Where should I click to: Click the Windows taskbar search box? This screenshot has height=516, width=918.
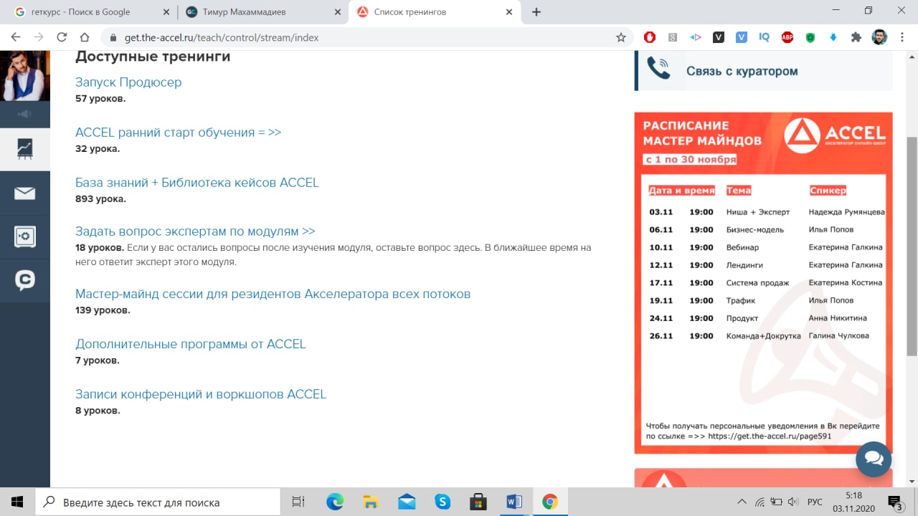pyautogui.click(x=158, y=502)
